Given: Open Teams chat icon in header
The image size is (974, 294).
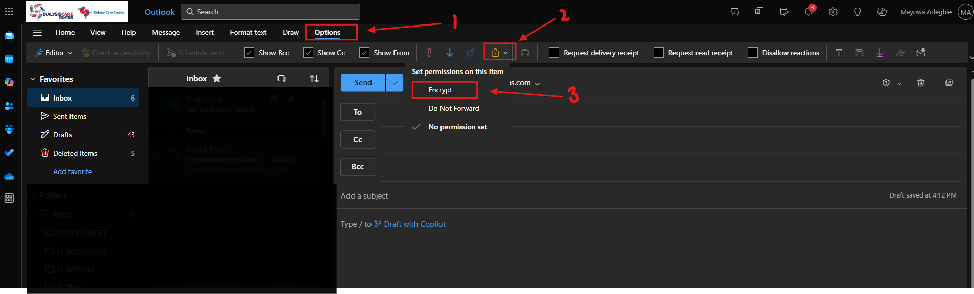Looking at the screenshot, I should coord(735,12).
